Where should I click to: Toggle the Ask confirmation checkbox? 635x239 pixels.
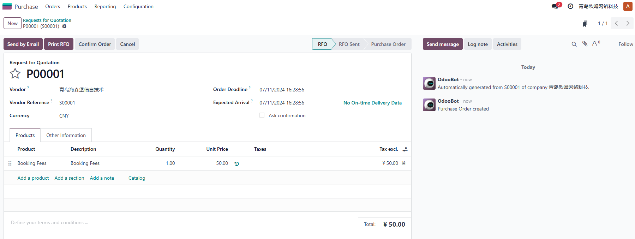tap(262, 115)
